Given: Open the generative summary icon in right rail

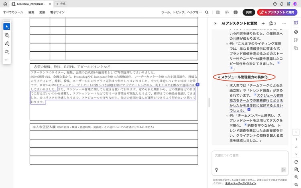Looking at the screenshot, I should point(296,32).
